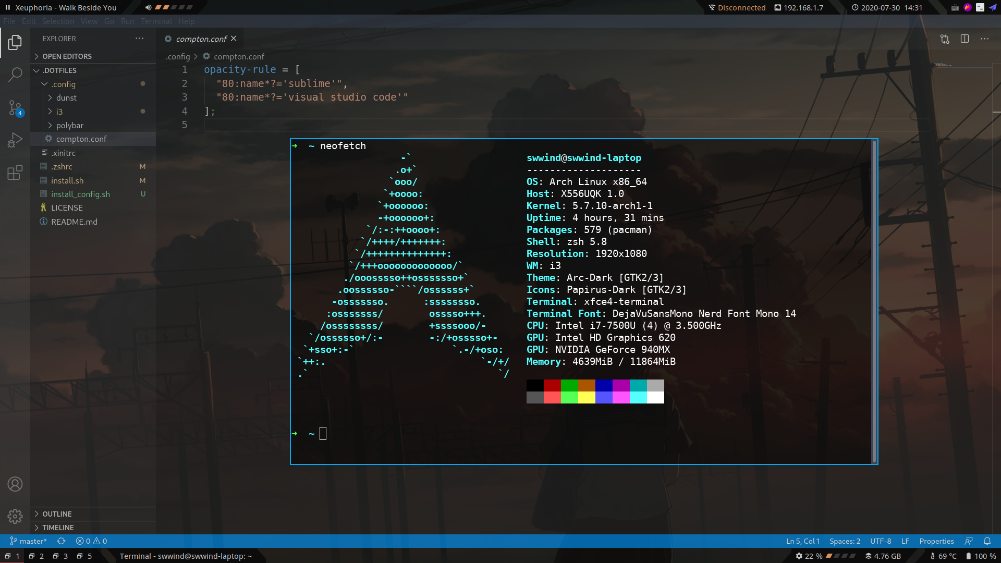This screenshot has height=563, width=1001.
Task: Click the Split Editor icon
Action: [x=965, y=39]
